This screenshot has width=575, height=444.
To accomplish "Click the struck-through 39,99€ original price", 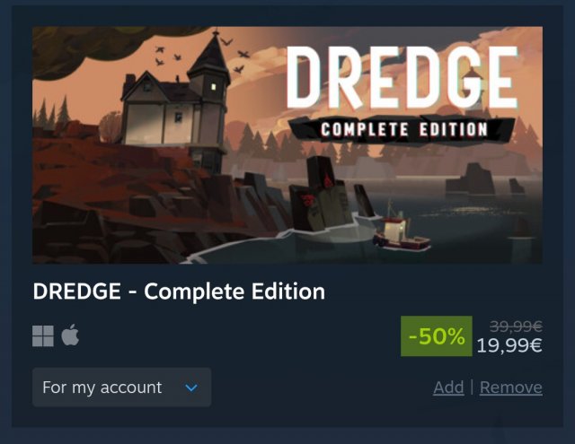I will pyautogui.click(x=516, y=326).
